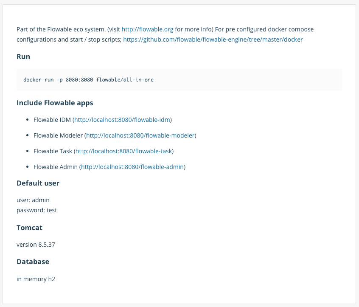Visit the flowable-task localhost link
This screenshot has height=307, width=359.
point(124,151)
